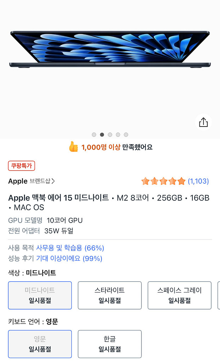Go to first image carousel dot
The image size is (220, 363).
click(94, 135)
